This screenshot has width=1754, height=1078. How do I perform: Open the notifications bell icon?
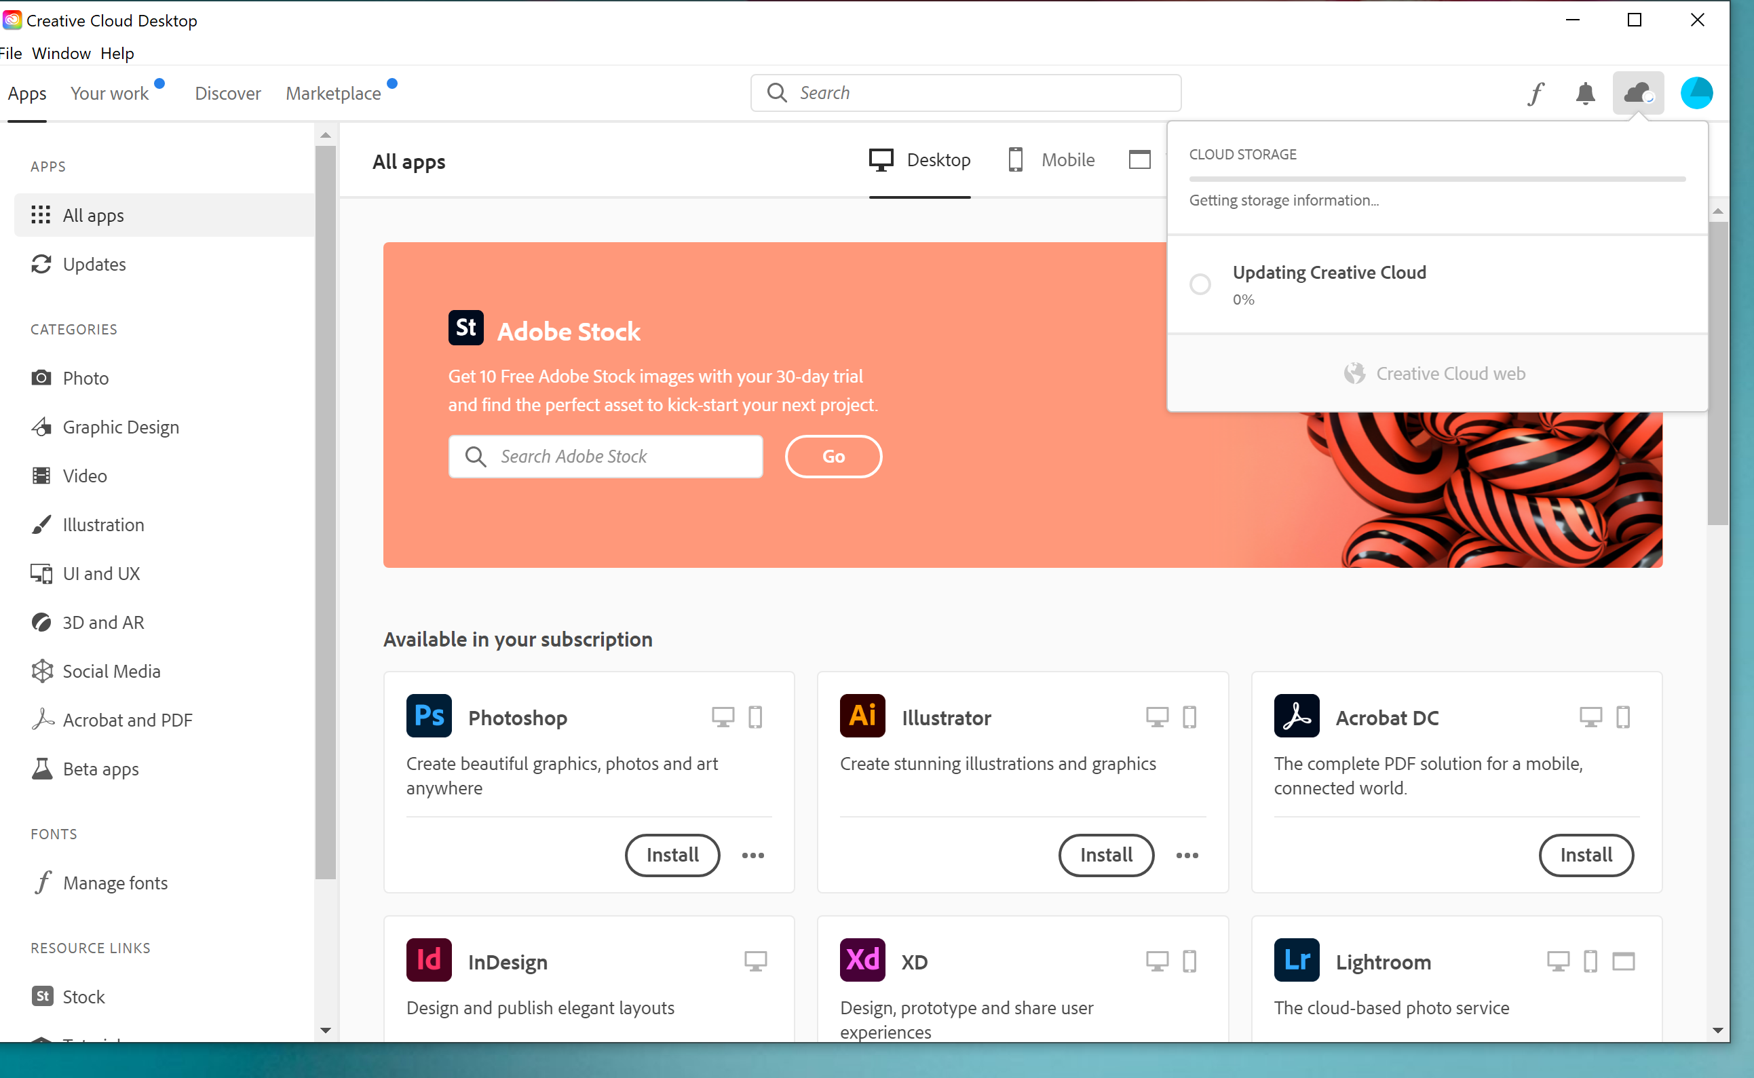[x=1584, y=93]
